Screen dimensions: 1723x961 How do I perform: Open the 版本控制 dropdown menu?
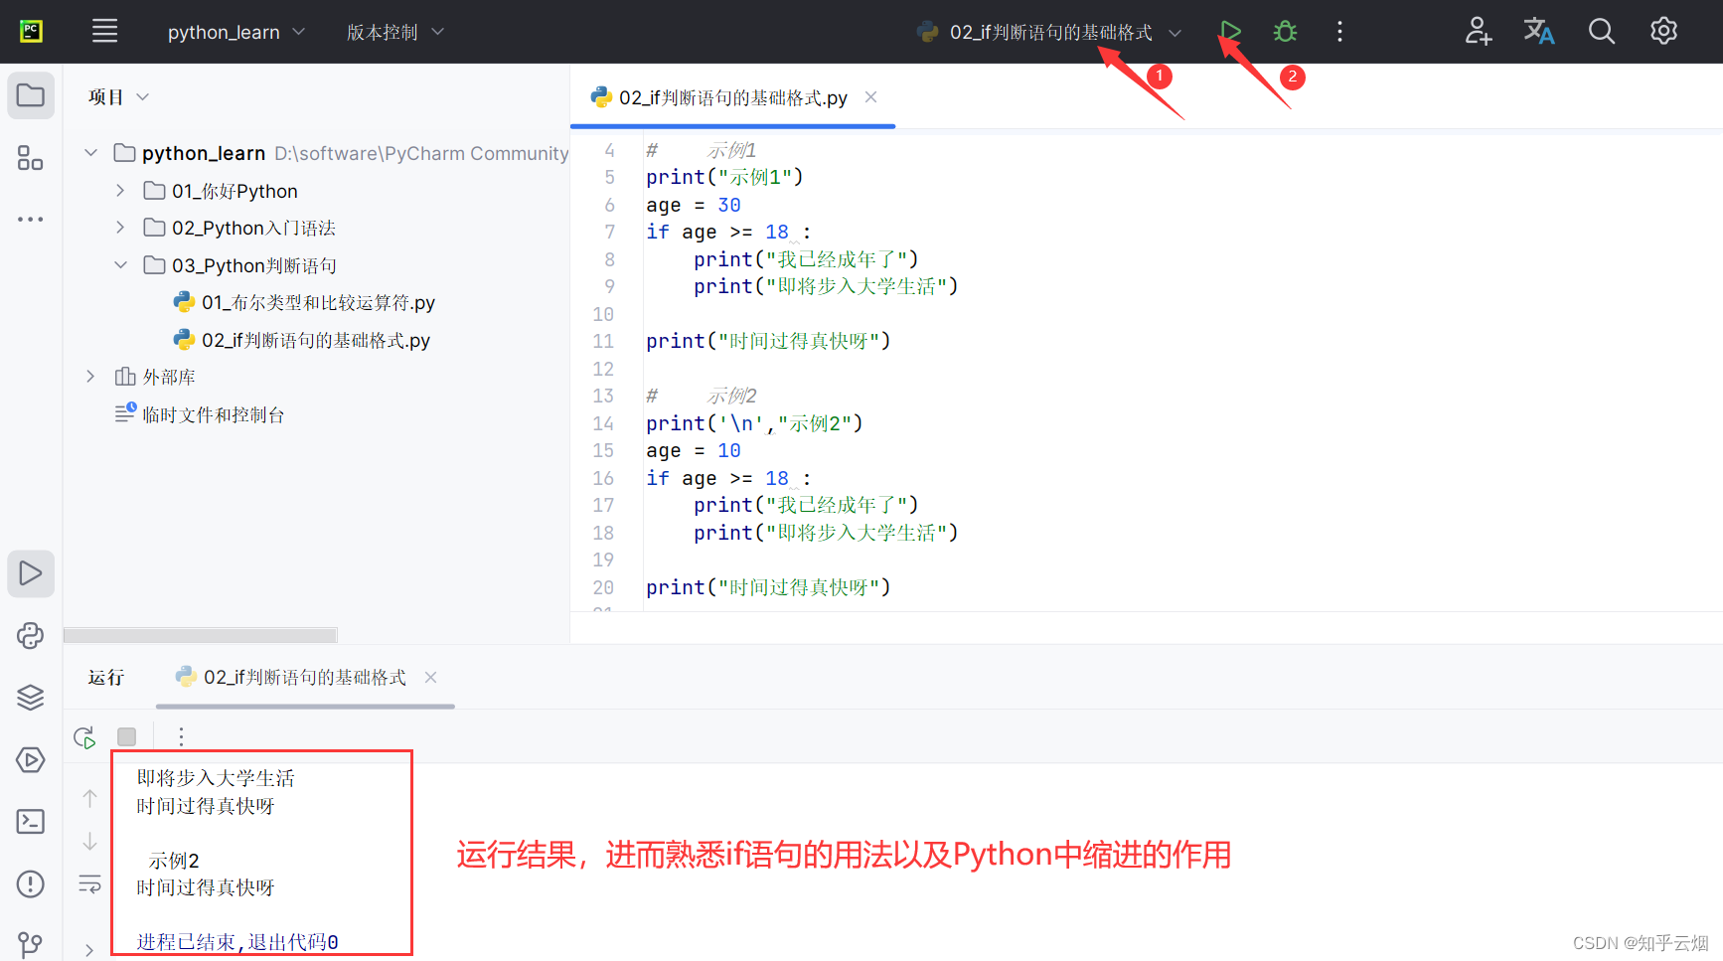(x=394, y=32)
